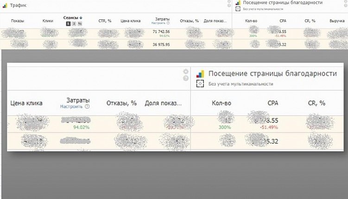Click the help icon beside the large Настроить link
348x199 pixels.
click(x=87, y=106)
